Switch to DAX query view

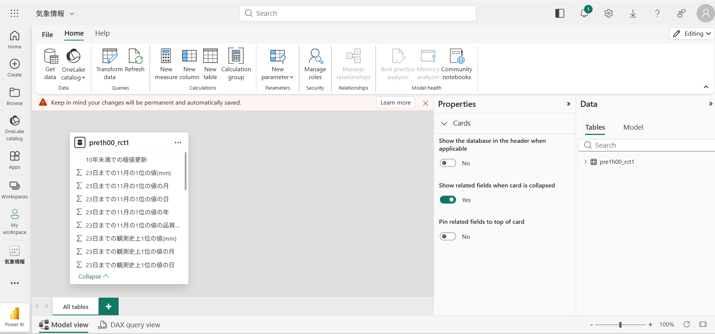point(129,325)
